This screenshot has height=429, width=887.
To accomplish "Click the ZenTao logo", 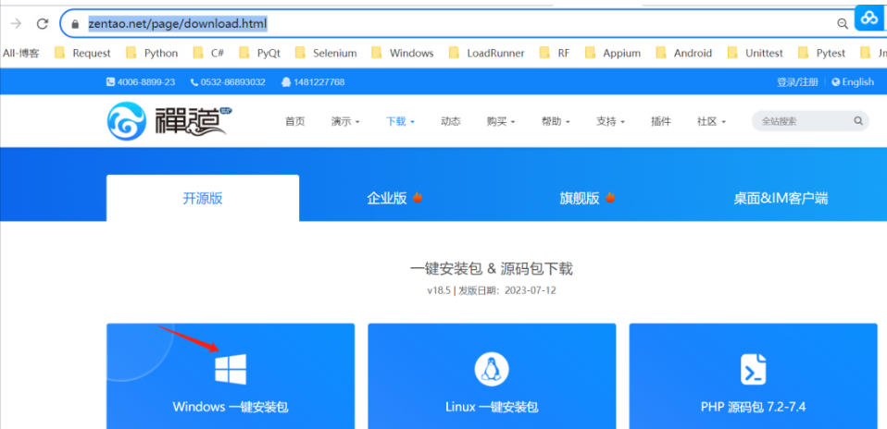I will point(169,120).
